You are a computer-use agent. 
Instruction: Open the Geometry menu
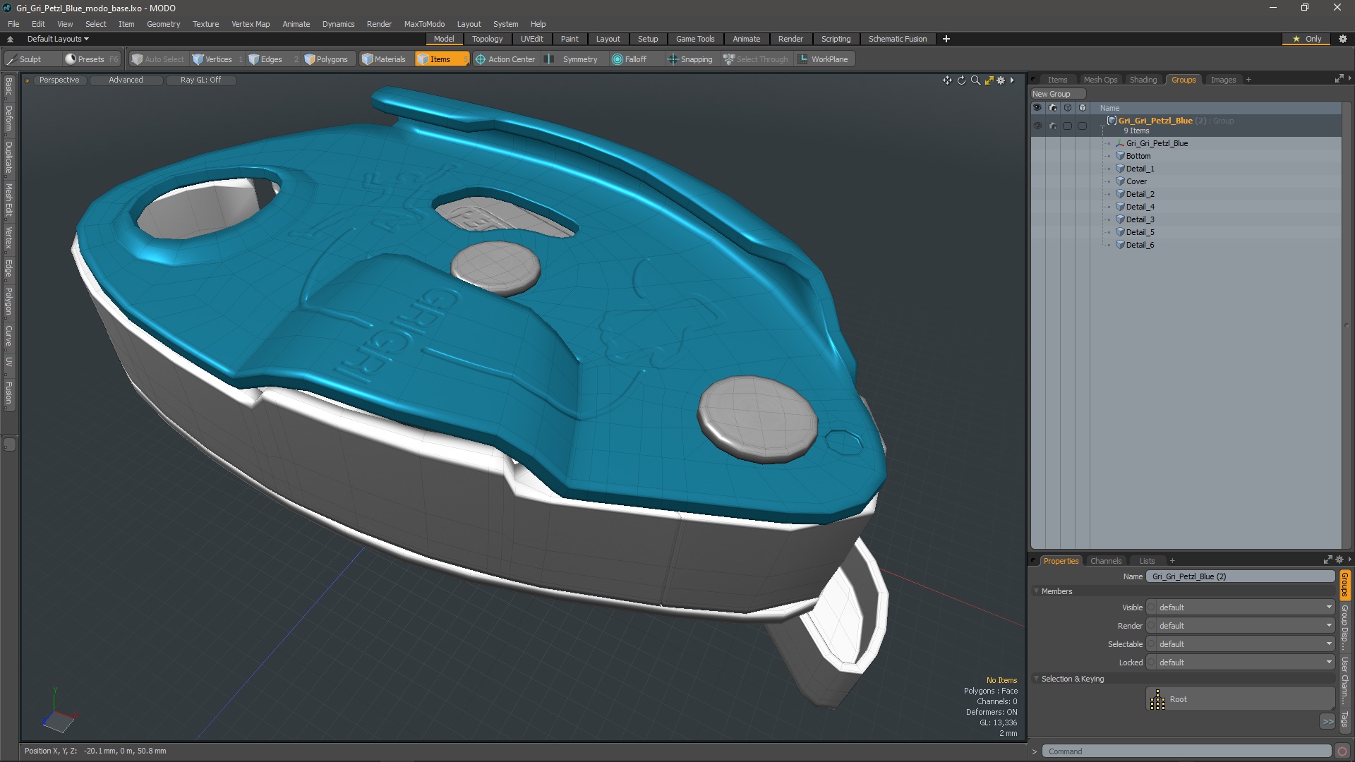point(163,24)
